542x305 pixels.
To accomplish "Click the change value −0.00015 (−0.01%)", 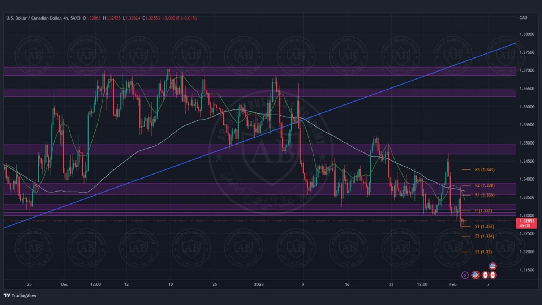I will click(180, 18).
